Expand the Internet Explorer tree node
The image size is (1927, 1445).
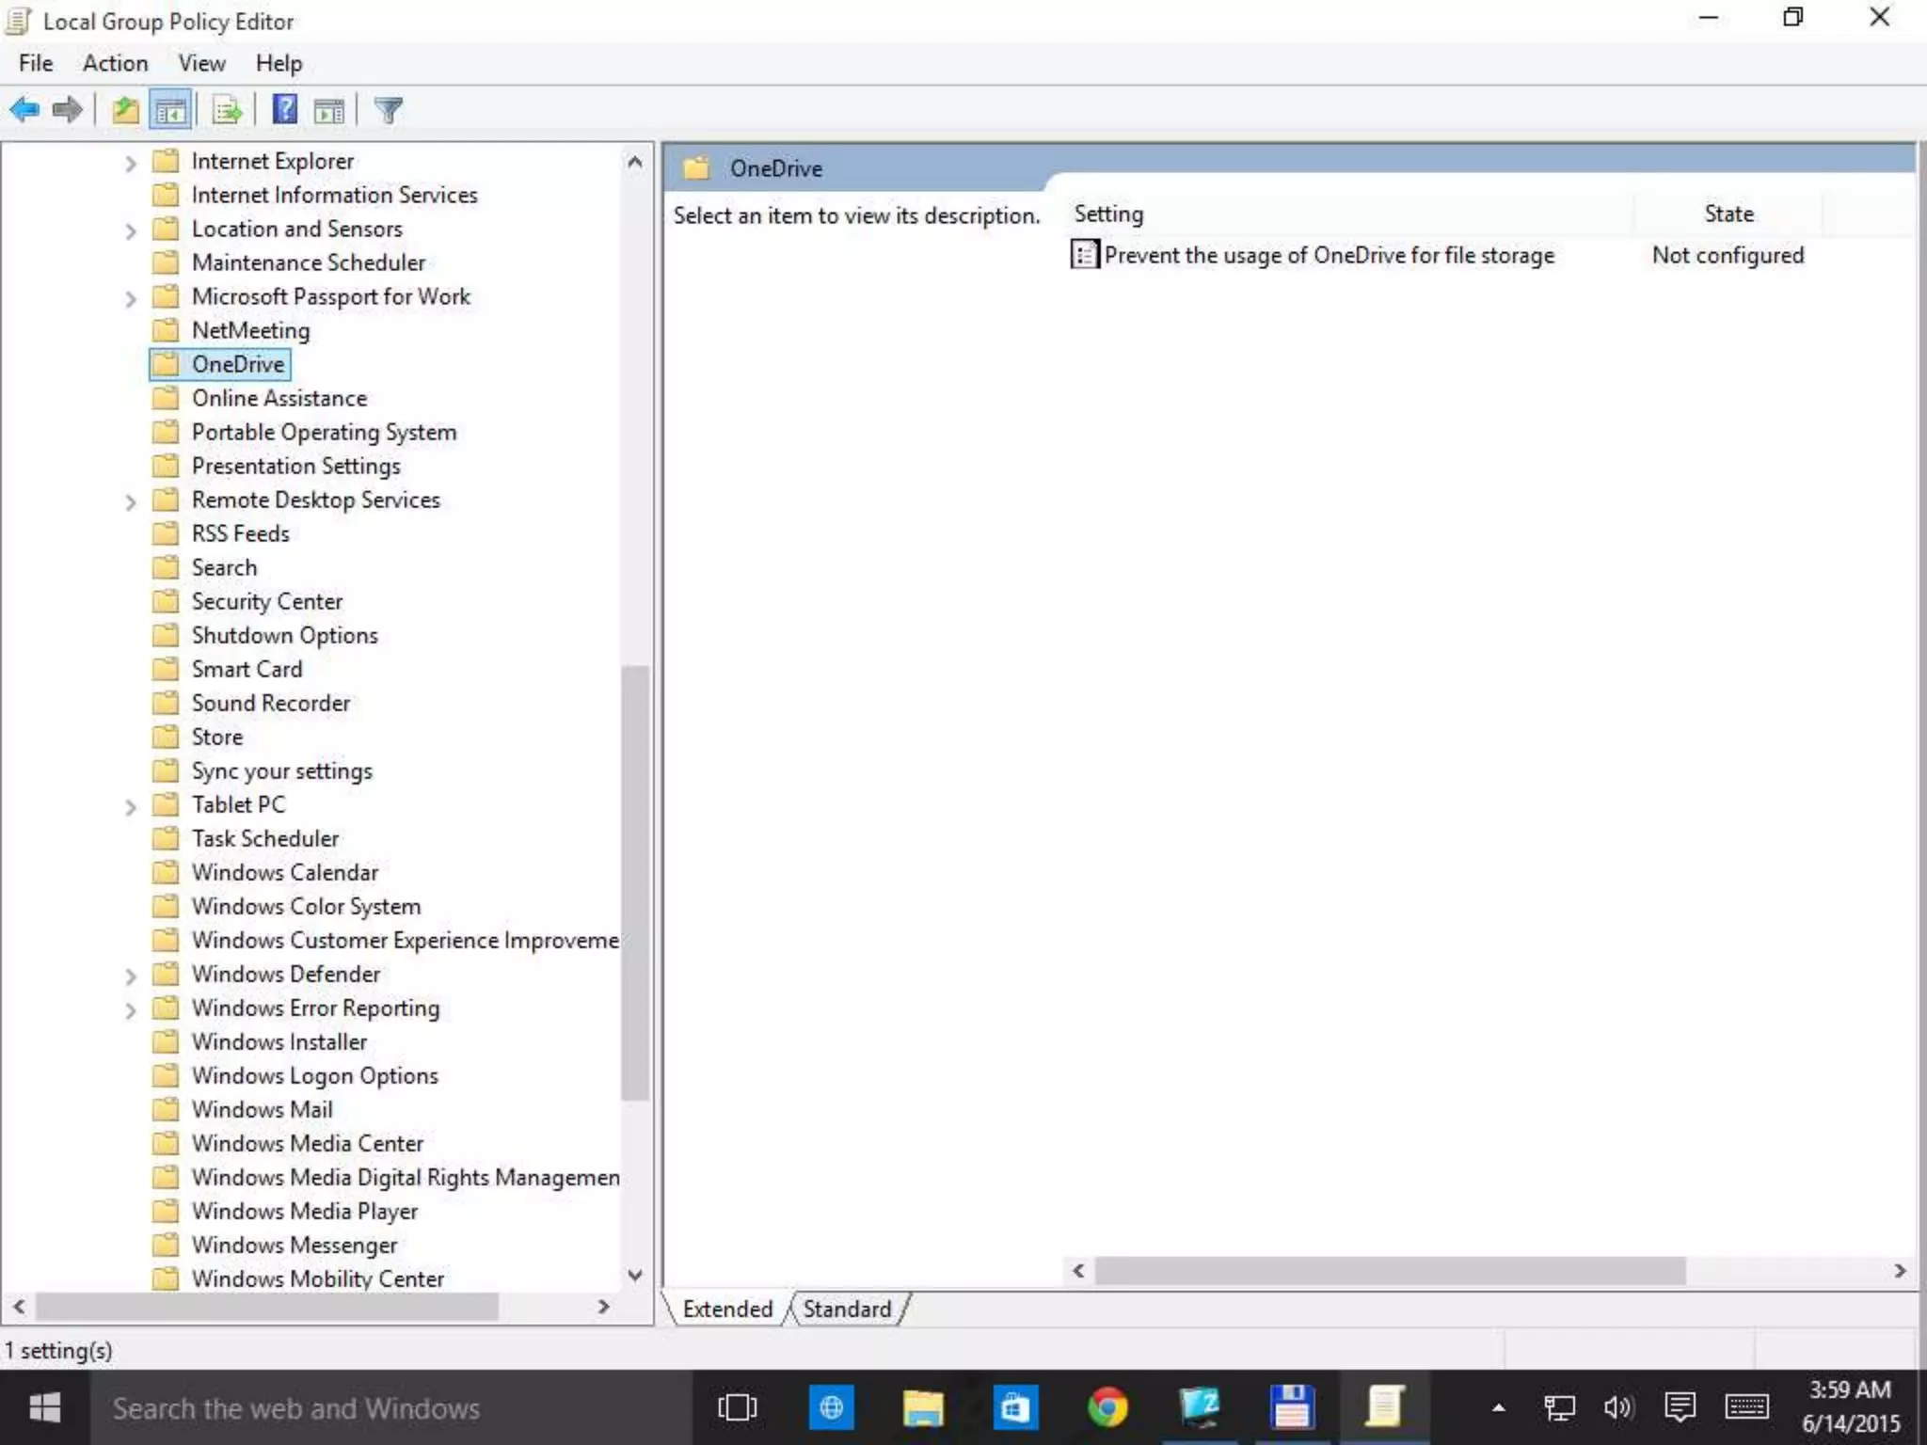pyautogui.click(x=131, y=163)
